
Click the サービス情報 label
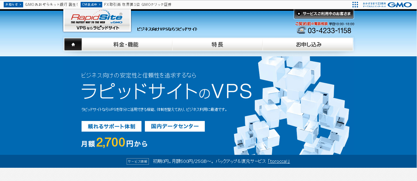(138, 161)
